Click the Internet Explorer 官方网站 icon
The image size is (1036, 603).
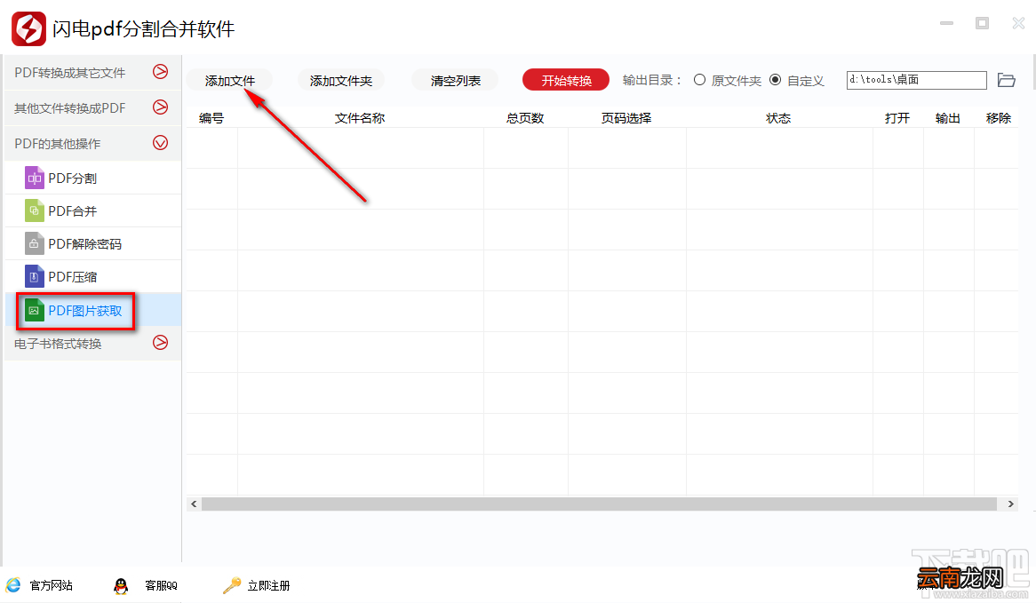click(13, 585)
